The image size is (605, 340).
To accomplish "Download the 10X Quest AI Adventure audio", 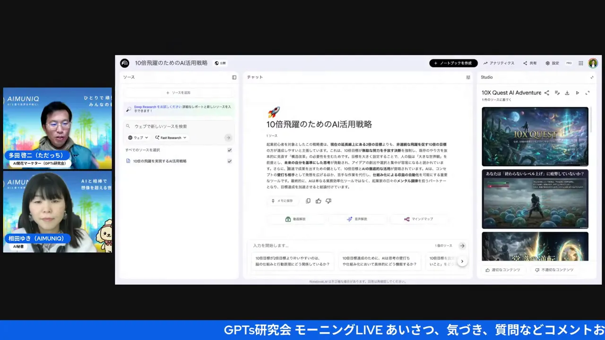I will pyautogui.click(x=567, y=93).
